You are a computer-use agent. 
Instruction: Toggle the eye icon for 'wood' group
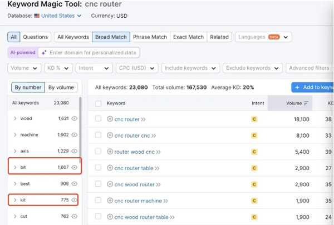(75, 118)
